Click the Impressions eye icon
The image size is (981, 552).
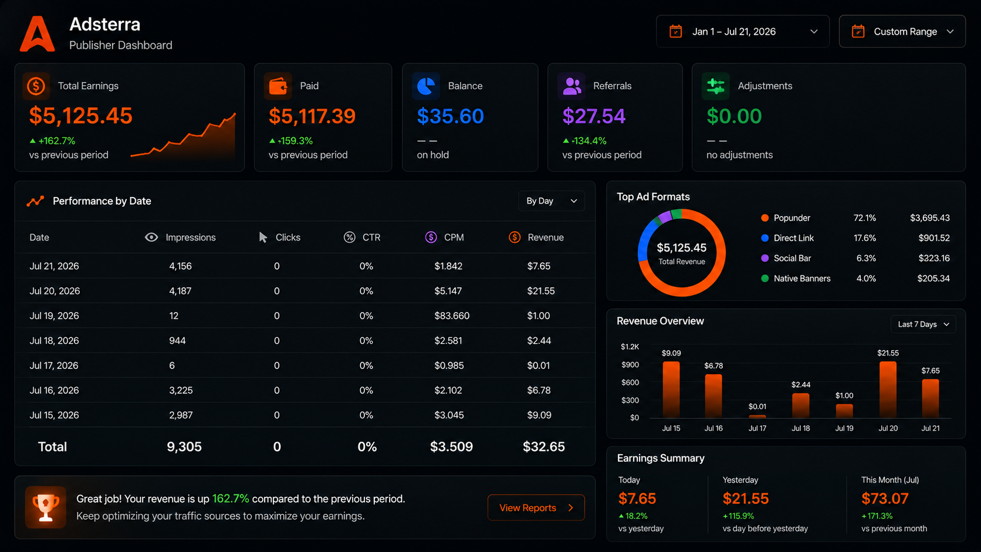point(151,237)
